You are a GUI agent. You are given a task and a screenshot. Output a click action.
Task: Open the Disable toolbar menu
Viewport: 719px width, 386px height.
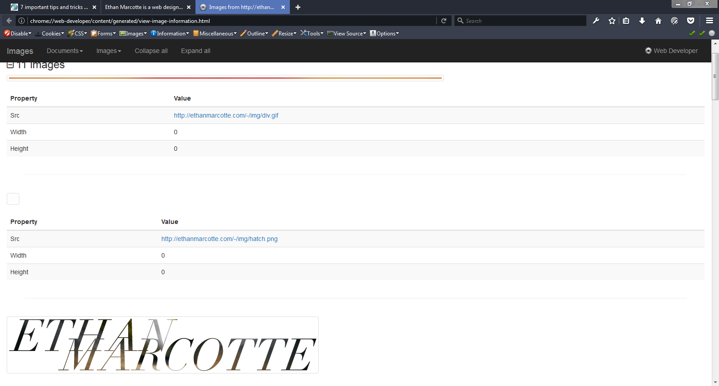pyautogui.click(x=18, y=33)
